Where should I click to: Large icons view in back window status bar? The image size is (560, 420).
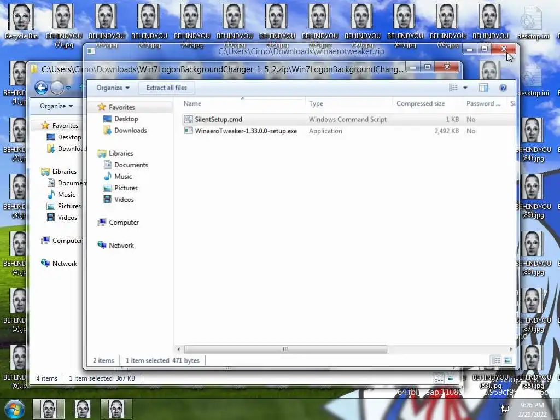pos(451,378)
